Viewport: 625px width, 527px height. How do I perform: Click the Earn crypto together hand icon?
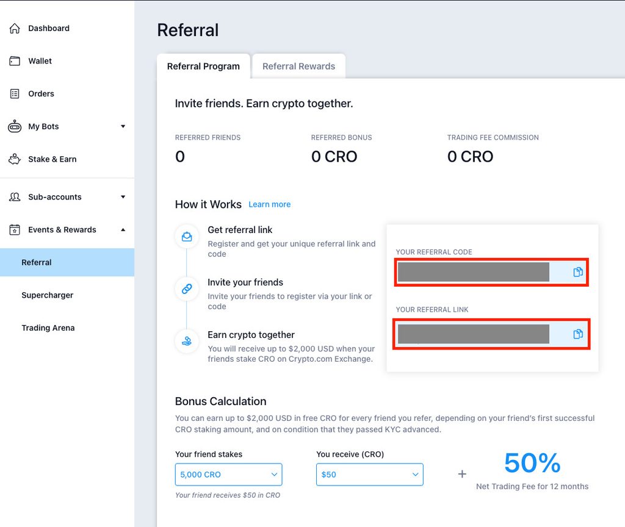pyautogui.click(x=187, y=342)
